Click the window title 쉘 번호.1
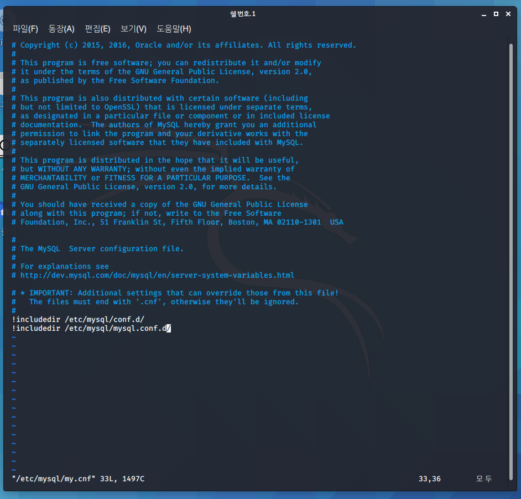 point(243,14)
